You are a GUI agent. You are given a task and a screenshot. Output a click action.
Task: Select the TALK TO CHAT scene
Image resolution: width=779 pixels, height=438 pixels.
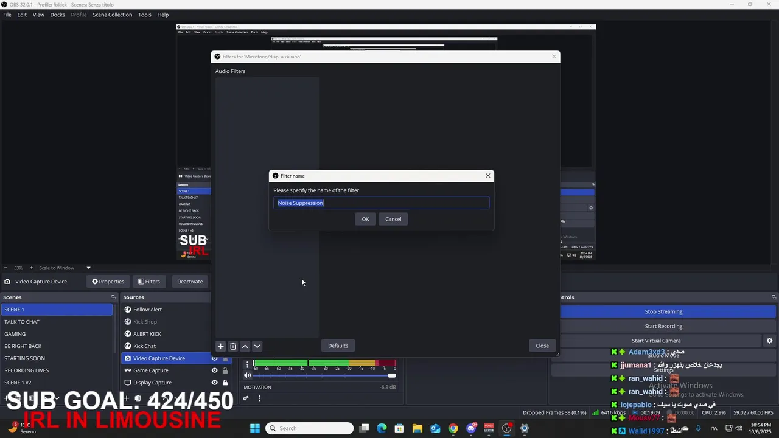click(x=57, y=322)
